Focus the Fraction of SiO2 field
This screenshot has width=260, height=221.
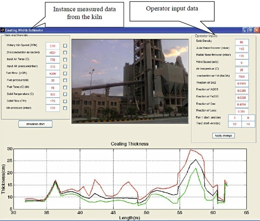click(x=241, y=83)
